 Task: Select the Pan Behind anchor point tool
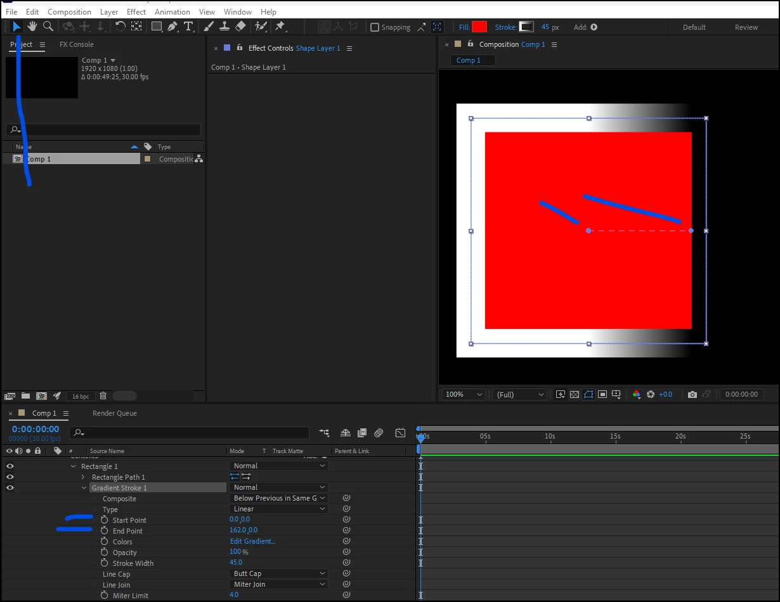click(136, 26)
